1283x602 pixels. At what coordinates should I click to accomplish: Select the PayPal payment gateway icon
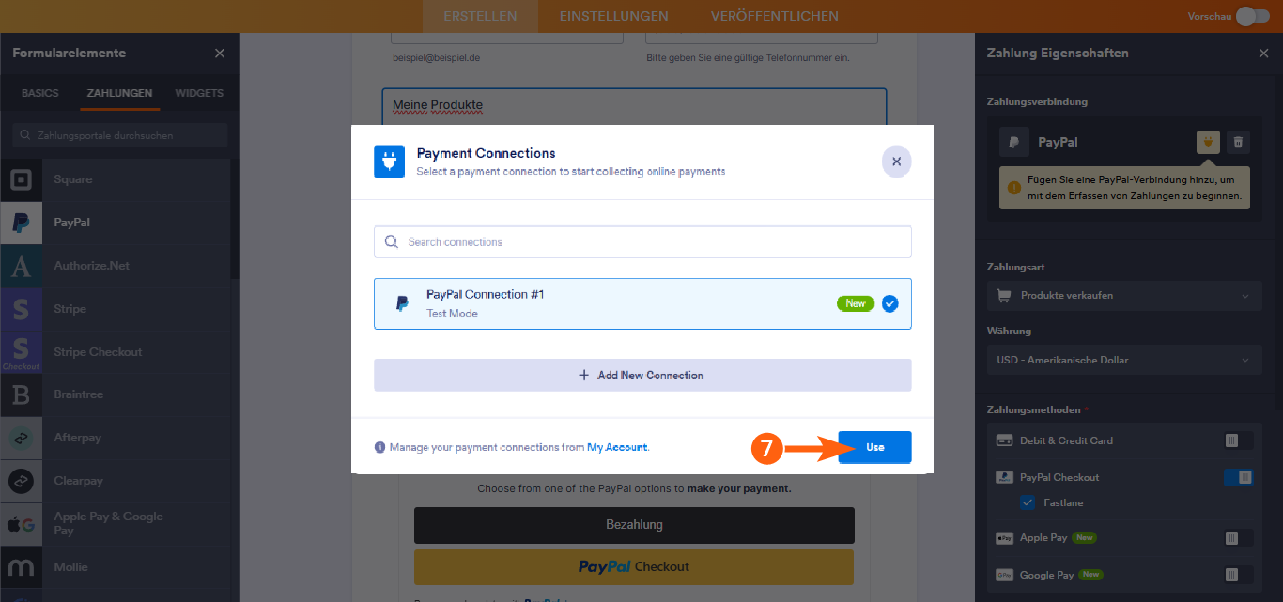(x=21, y=223)
